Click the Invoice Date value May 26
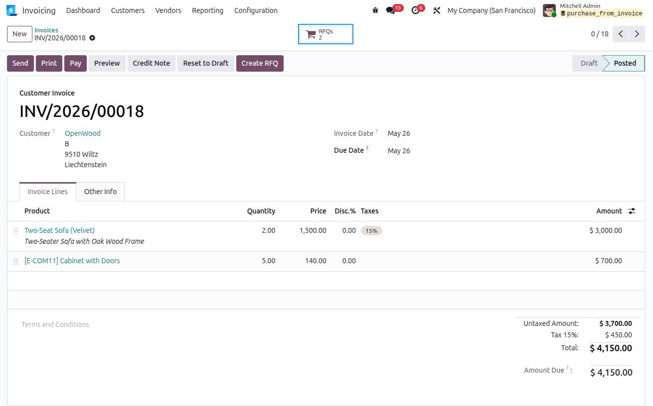Screen dimensions: 653x406 tap(399, 133)
